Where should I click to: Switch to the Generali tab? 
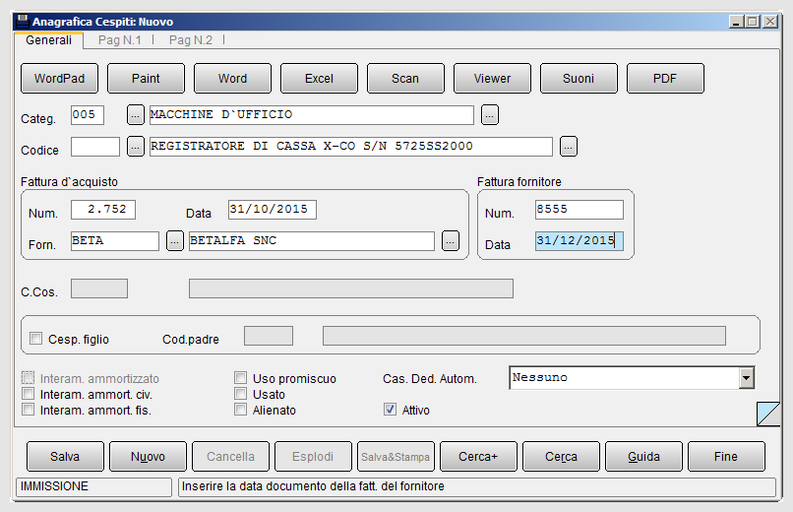click(48, 40)
